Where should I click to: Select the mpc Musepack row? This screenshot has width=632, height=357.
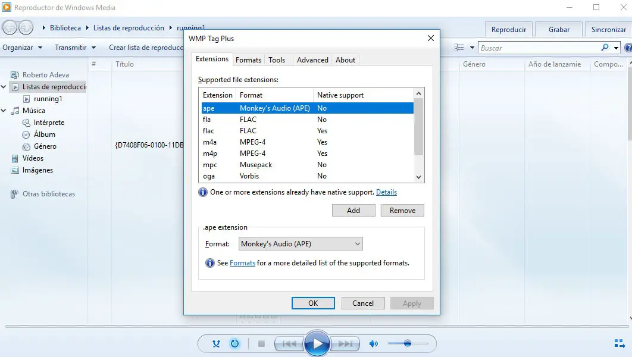tap(307, 164)
